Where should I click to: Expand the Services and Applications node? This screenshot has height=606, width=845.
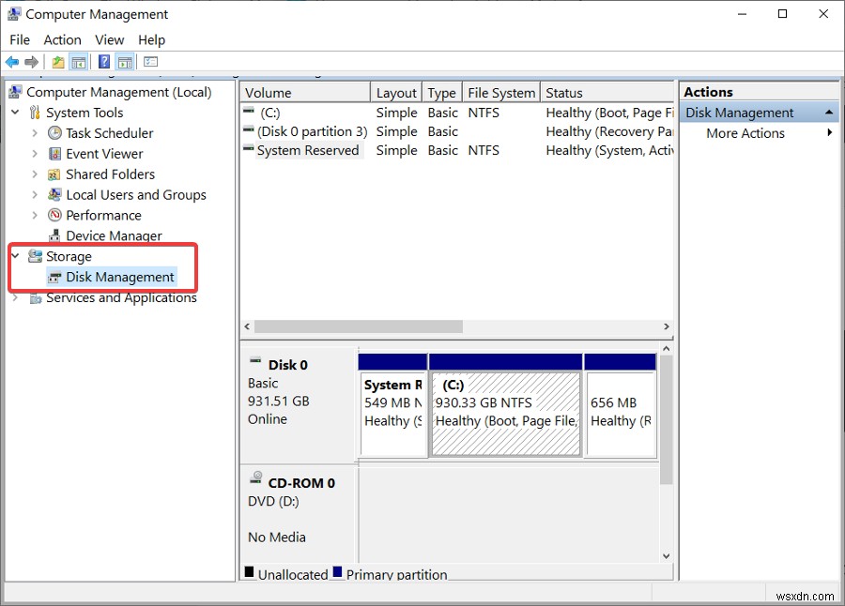tap(15, 297)
